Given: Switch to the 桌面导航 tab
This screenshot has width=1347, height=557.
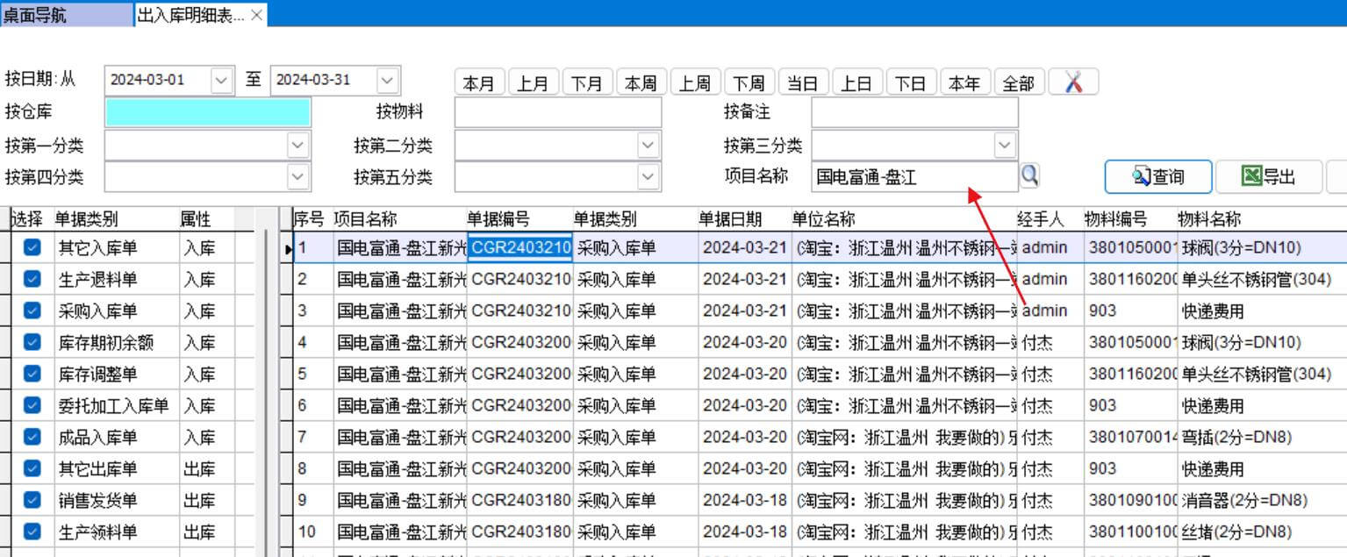Looking at the screenshot, I should tap(35, 15).
